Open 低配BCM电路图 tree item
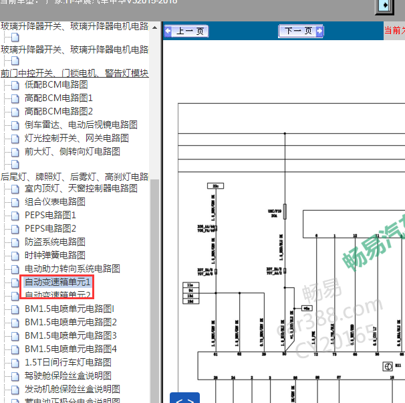Viewport: 405px width, 403px height. point(56,84)
